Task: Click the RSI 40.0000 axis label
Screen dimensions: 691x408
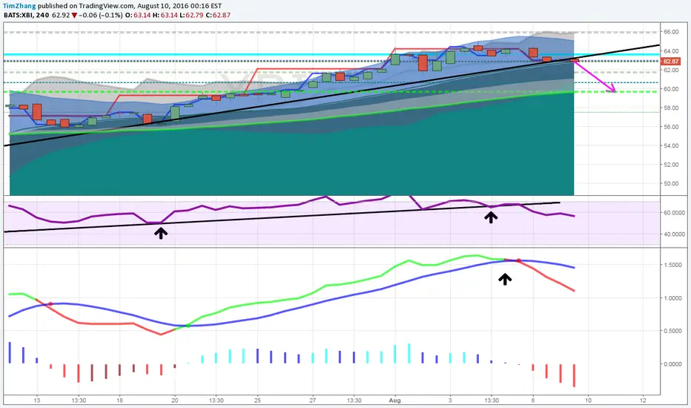Action: (674, 234)
